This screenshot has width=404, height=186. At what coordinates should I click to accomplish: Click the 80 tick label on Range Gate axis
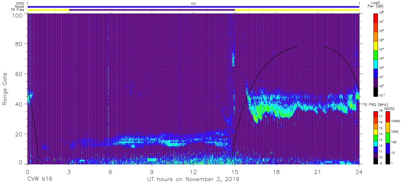pos(19,44)
